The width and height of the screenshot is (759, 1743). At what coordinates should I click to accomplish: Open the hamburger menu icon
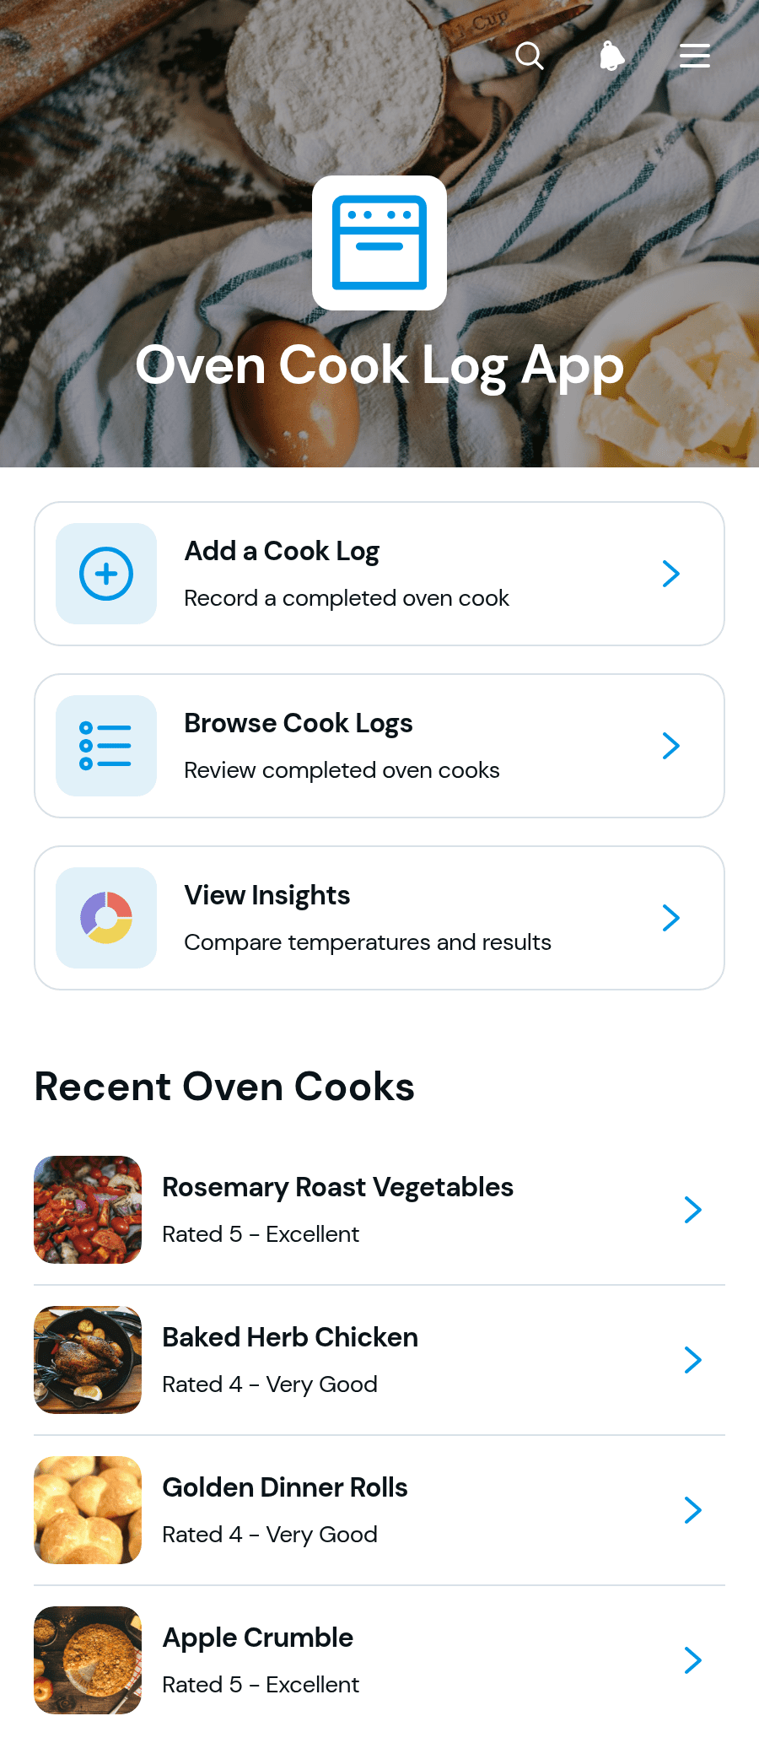695,56
